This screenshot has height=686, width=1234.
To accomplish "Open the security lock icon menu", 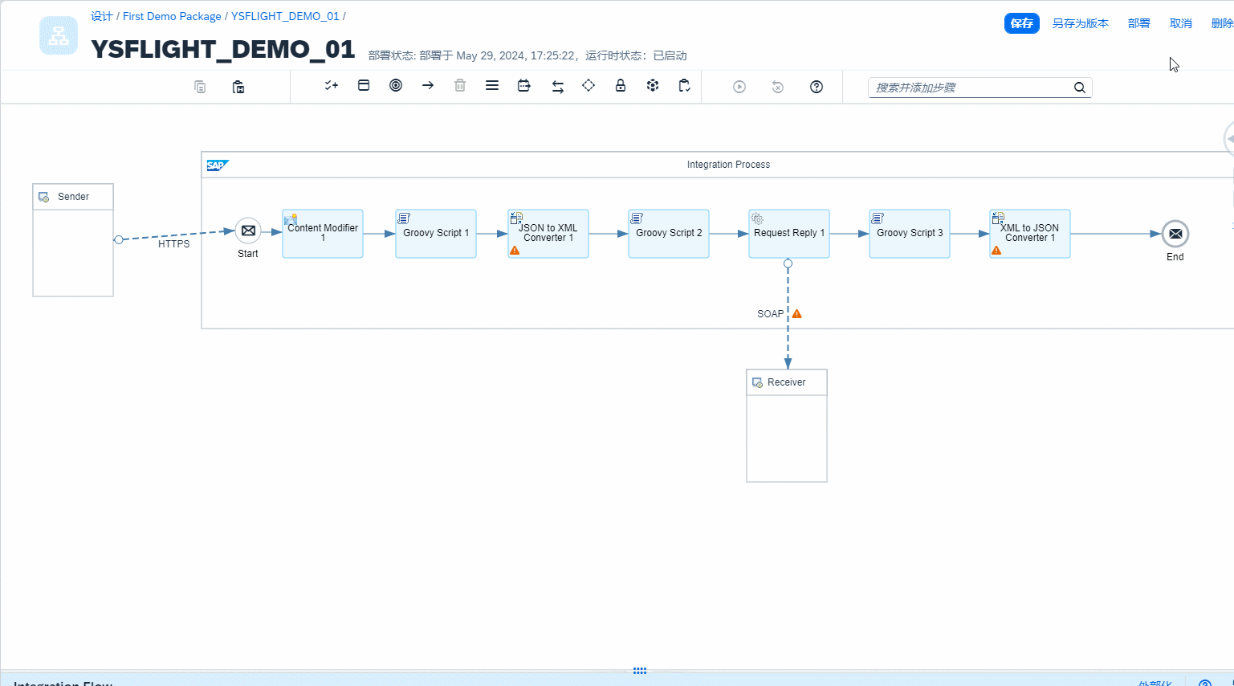I will (621, 86).
